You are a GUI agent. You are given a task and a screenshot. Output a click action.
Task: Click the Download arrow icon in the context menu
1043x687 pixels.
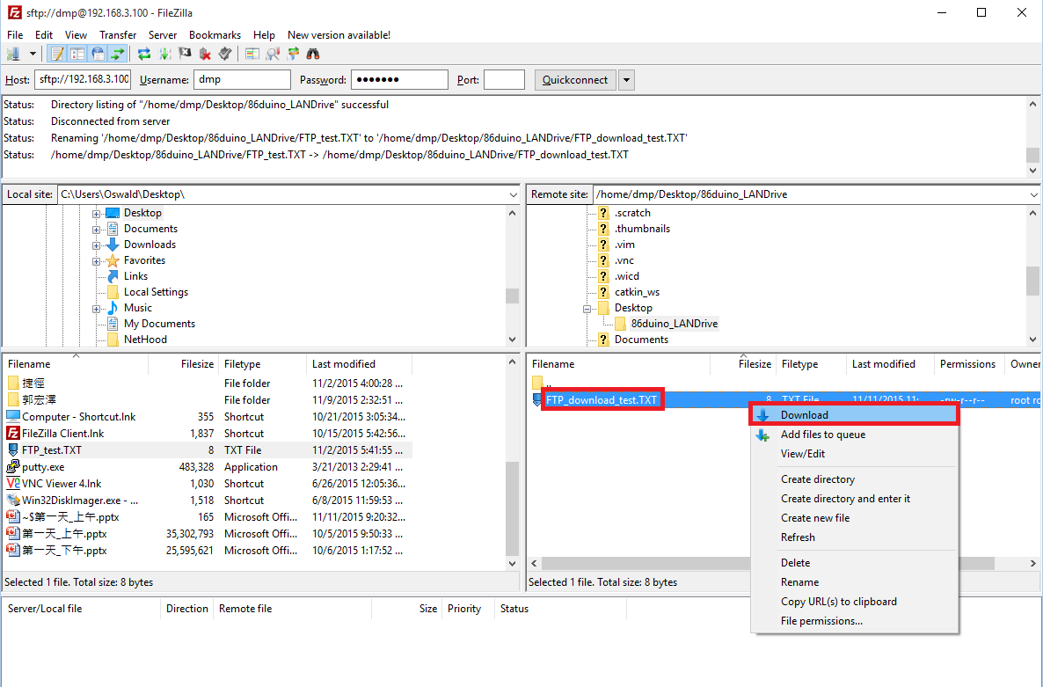coord(763,416)
